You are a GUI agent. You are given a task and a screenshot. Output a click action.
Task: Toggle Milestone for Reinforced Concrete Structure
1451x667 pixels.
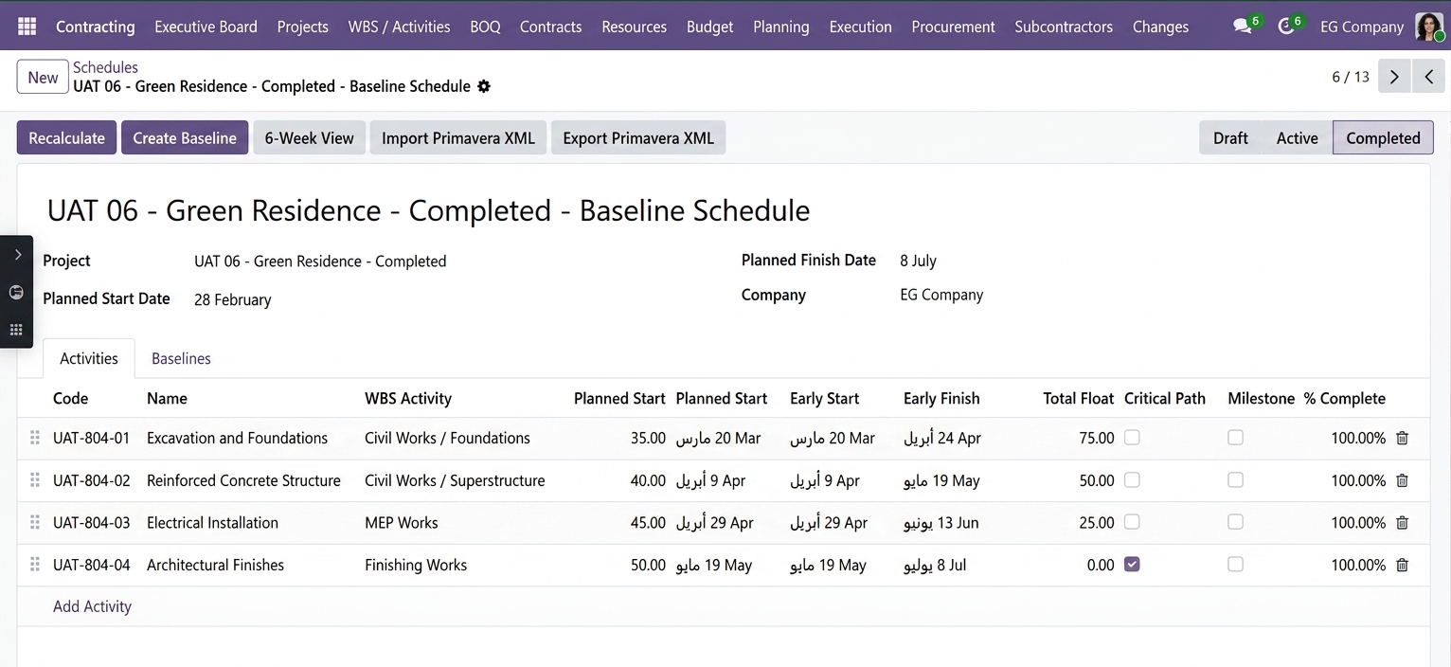[x=1235, y=479]
